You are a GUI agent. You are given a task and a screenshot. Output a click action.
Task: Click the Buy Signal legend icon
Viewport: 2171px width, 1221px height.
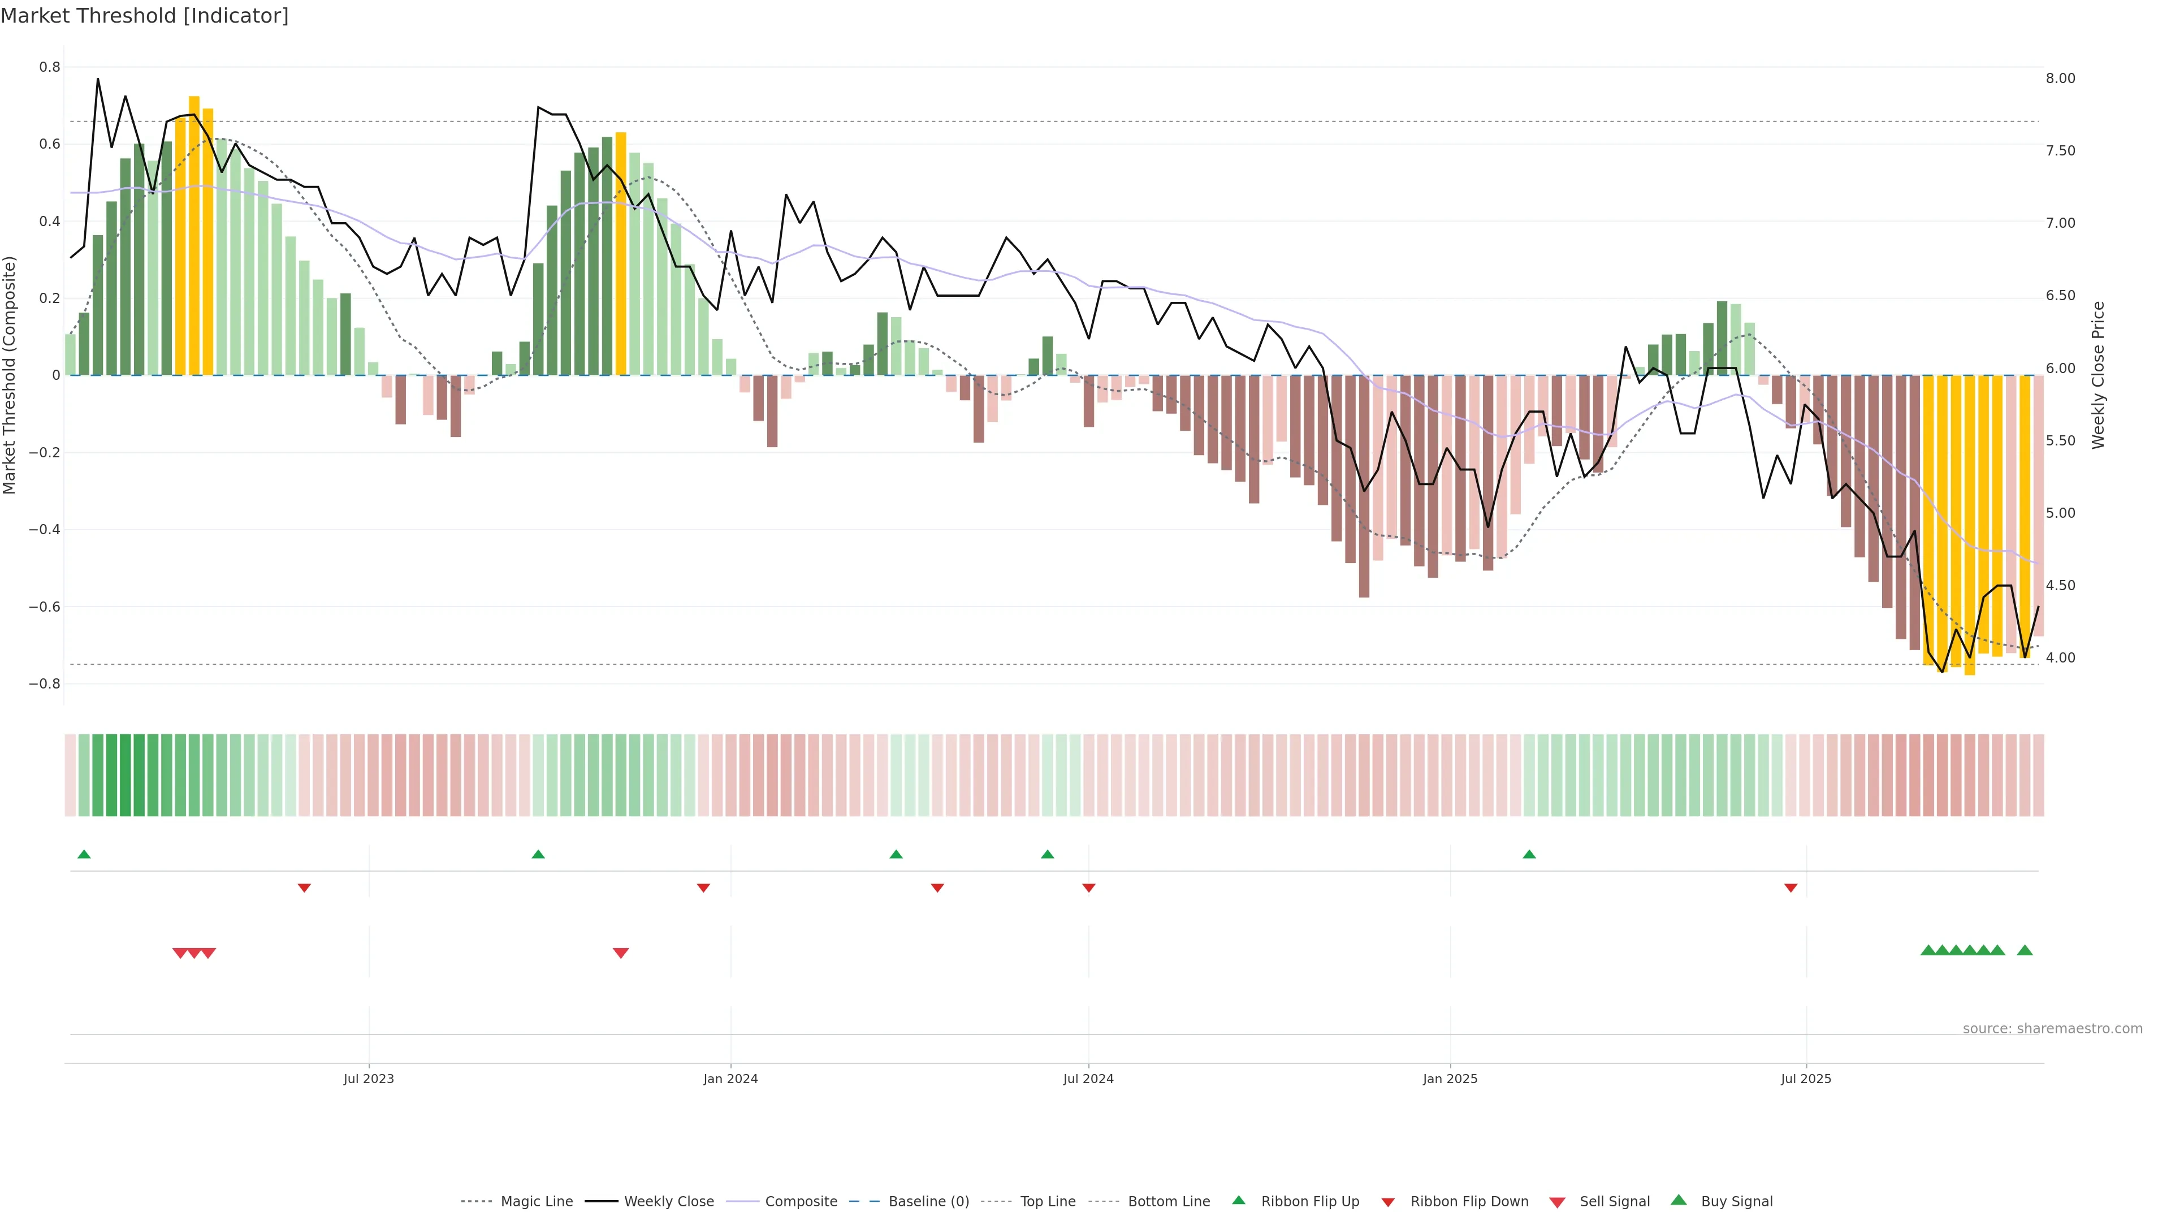(x=1679, y=1200)
